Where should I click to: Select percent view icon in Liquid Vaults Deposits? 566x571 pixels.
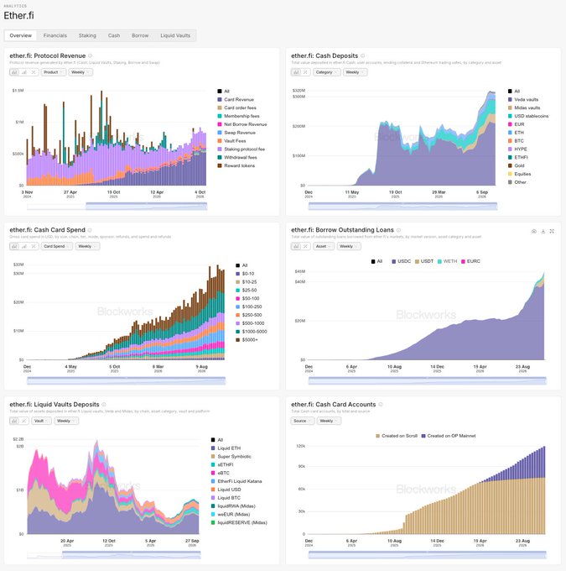[x=24, y=421]
